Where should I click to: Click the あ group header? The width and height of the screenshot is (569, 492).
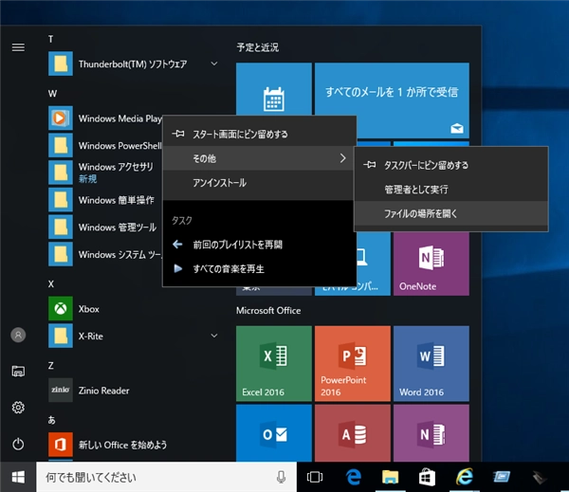pyautogui.click(x=51, y=420)
